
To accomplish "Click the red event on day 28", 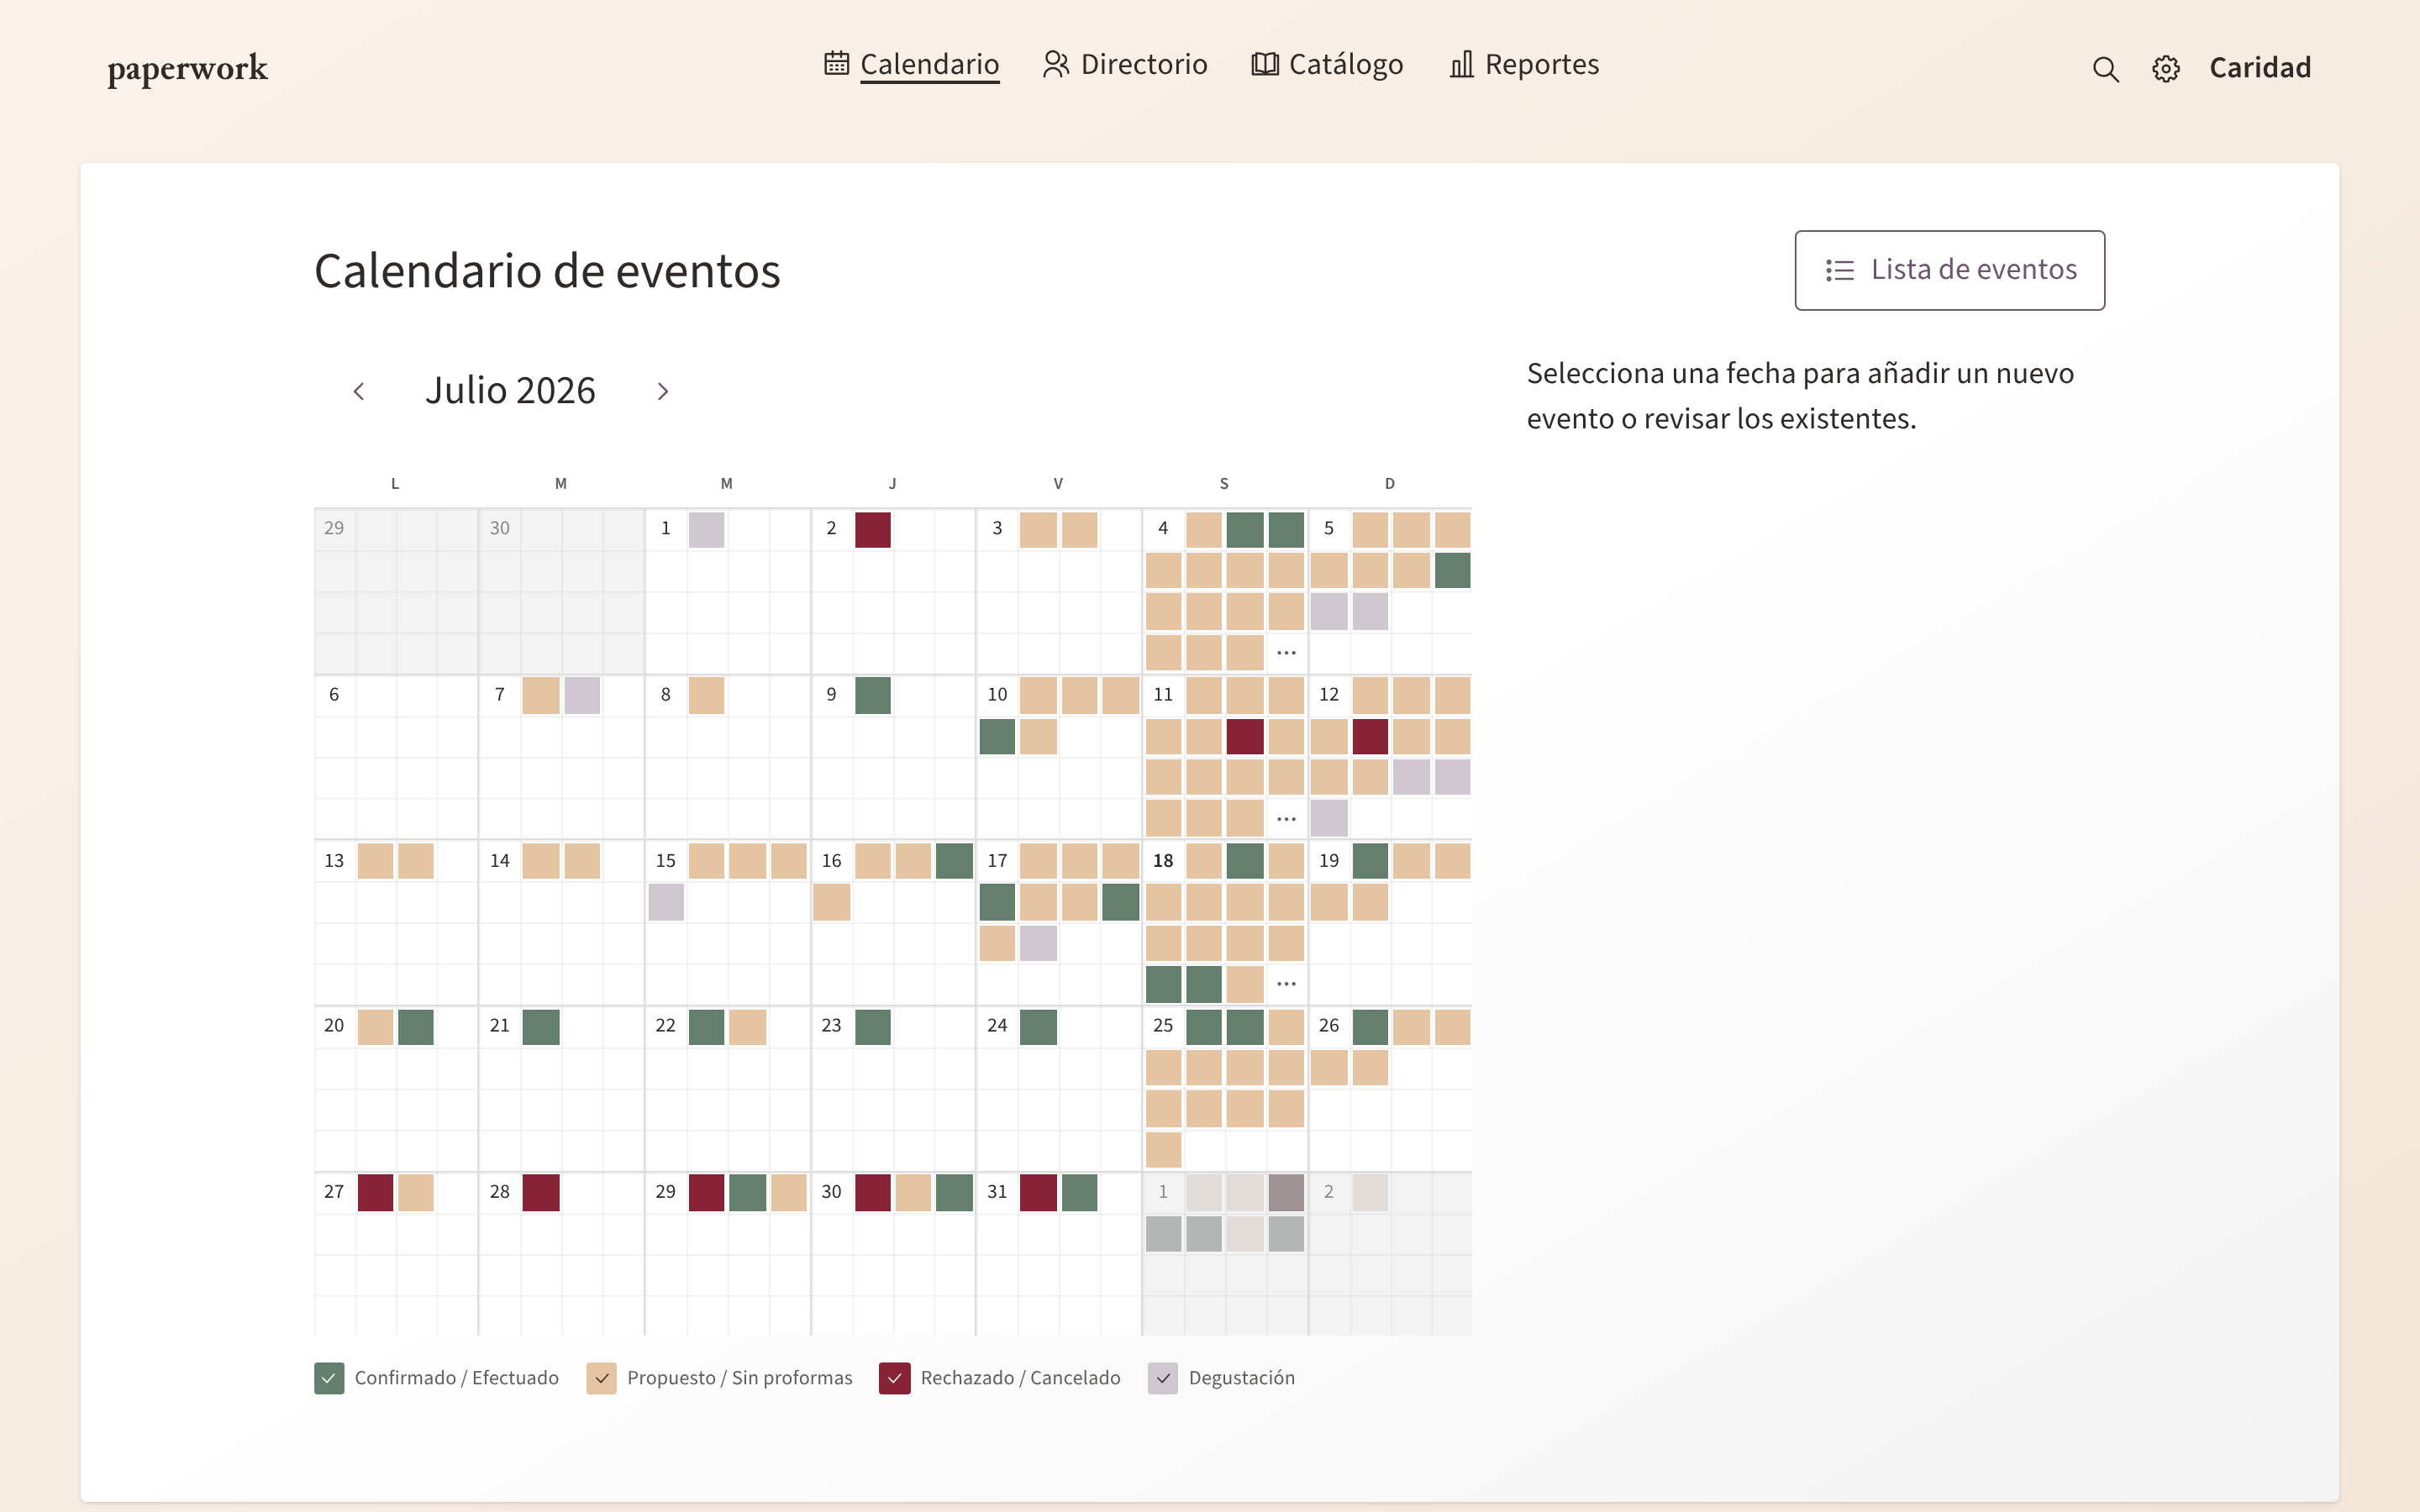I will click(541, 1193).
